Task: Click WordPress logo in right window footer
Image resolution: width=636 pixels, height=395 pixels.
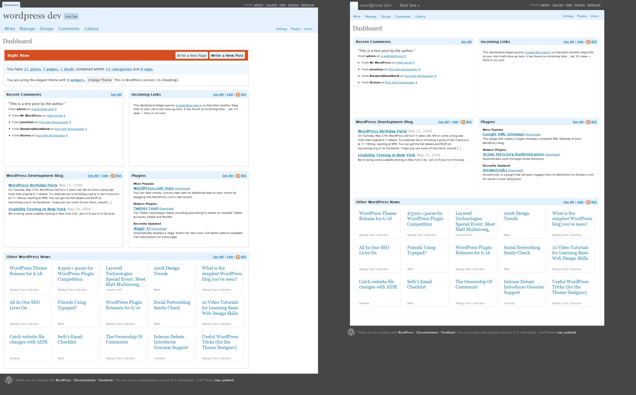Action: point(351,332)
